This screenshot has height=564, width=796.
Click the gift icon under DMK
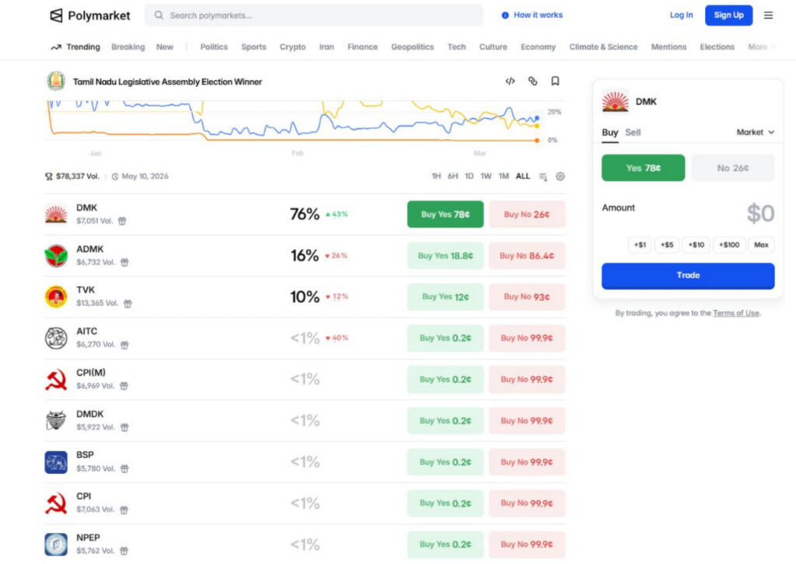pyautogui.click(x=122, y=221)
